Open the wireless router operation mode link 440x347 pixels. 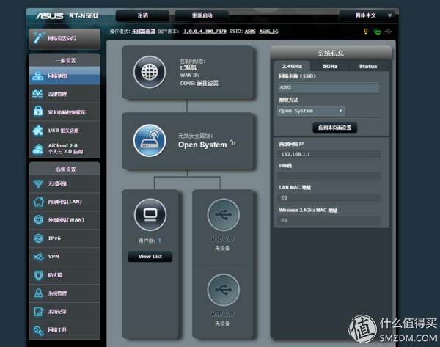click(144, 32)
